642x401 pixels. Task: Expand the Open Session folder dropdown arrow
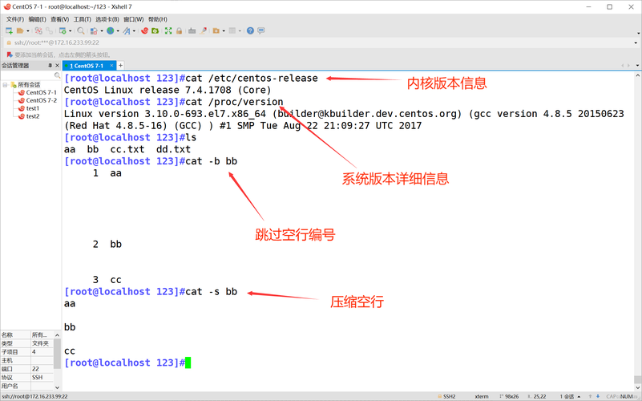pyautogui.click(x=28, y=31)
